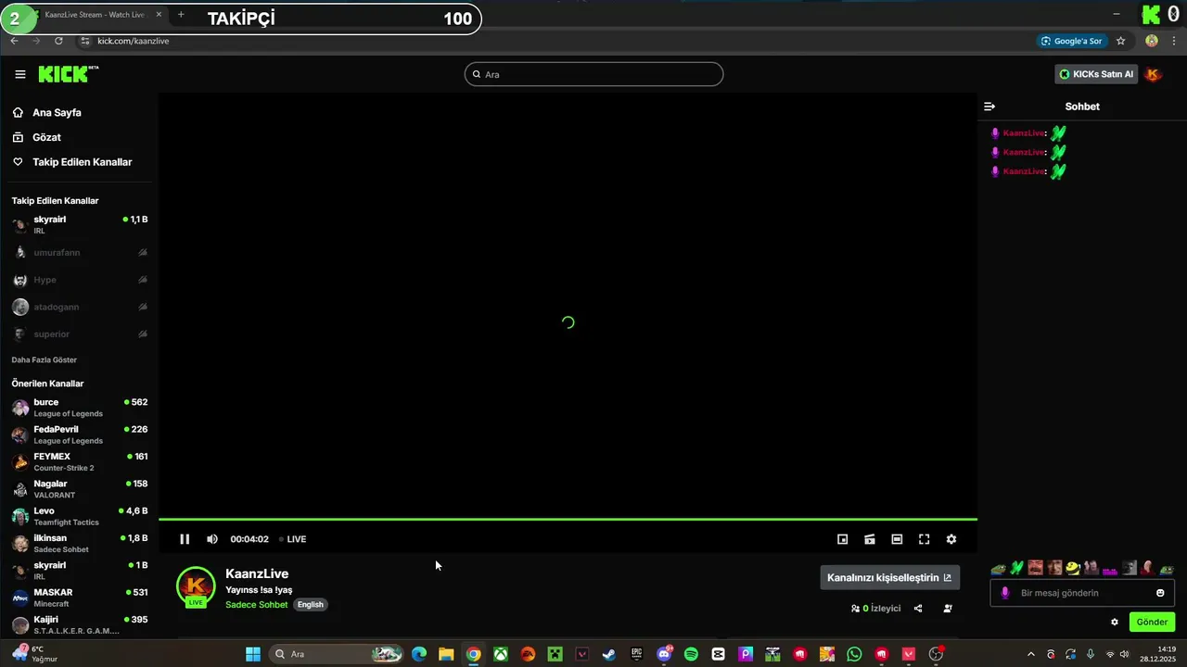This screenshot has height=667, width=1187.
Task: Open the user moderation icon beside share
Action: point(948,609)
